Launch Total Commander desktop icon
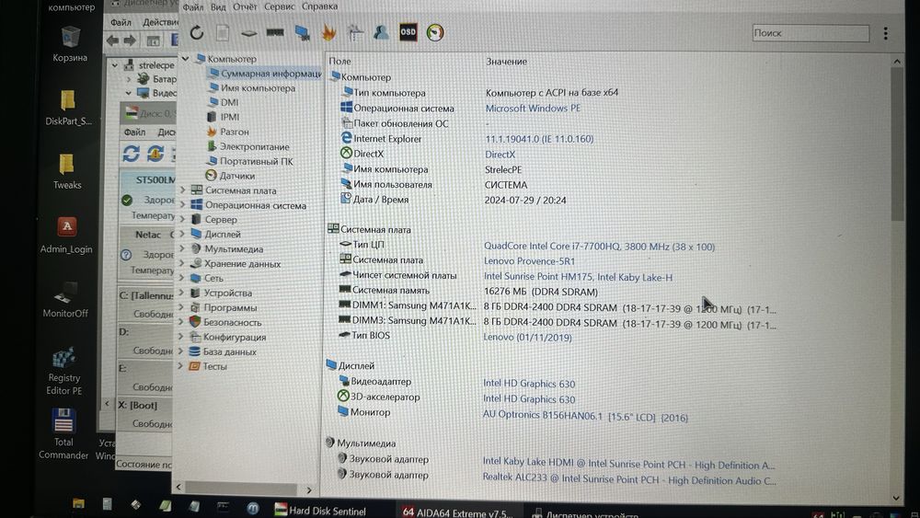The width and height of the screenshot is (920, 518). pyautogui.click(x=63, y=434)
